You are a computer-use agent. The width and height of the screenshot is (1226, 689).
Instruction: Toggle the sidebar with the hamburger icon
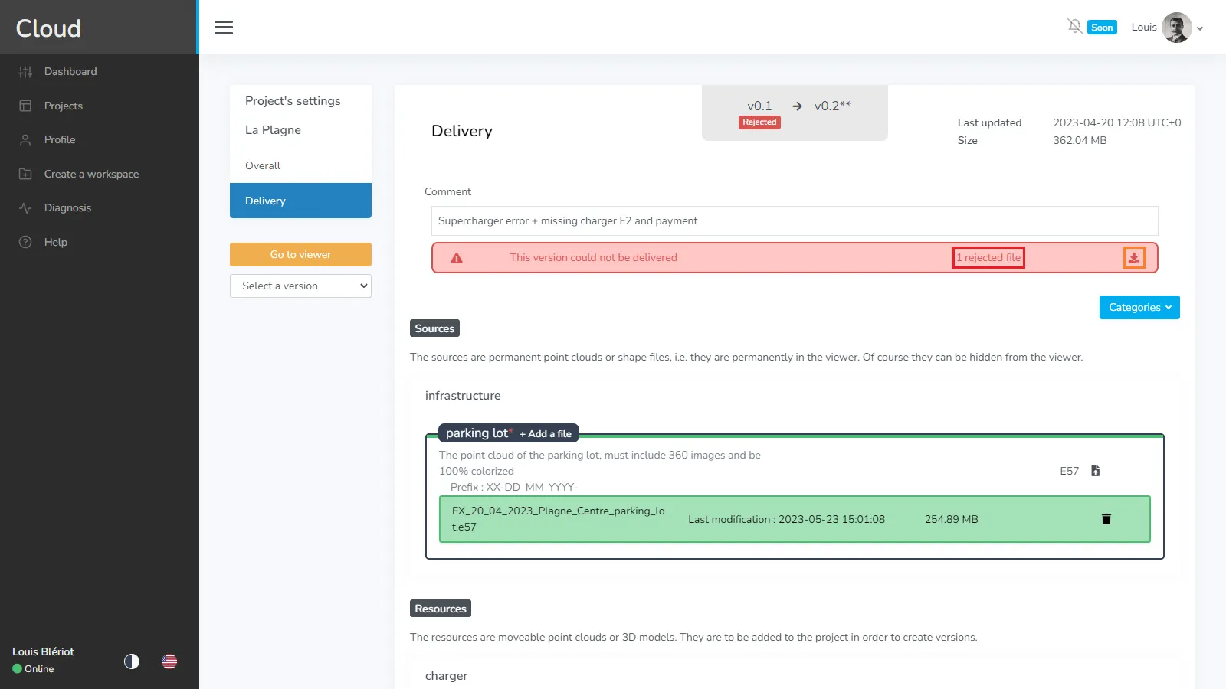[x=223, y=27]
